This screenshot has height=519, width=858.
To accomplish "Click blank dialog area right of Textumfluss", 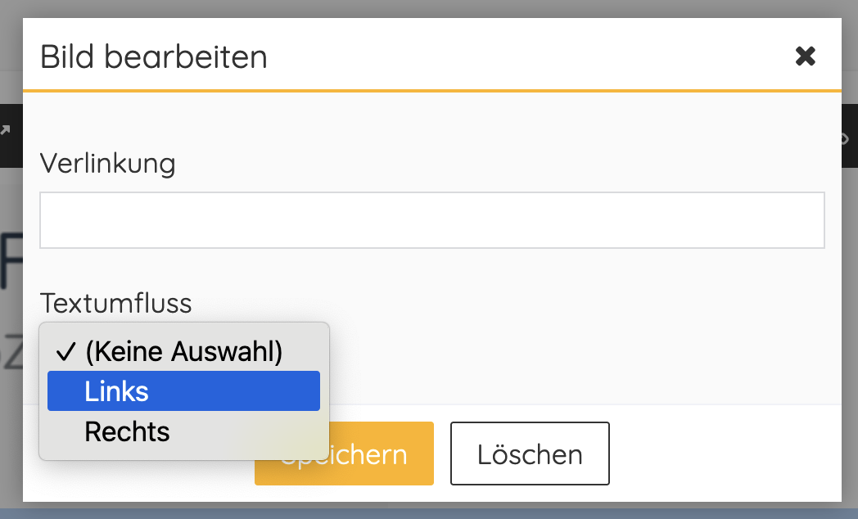I will [x=573, y=327].
